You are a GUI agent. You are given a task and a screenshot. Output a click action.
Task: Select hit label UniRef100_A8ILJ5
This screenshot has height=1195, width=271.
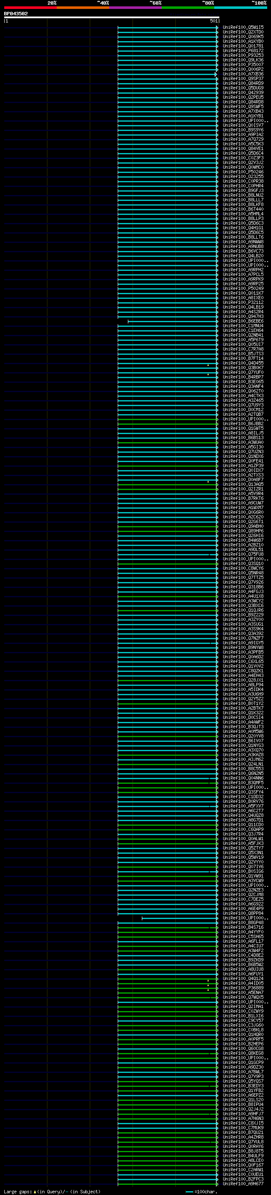click(x=243, y=433)
